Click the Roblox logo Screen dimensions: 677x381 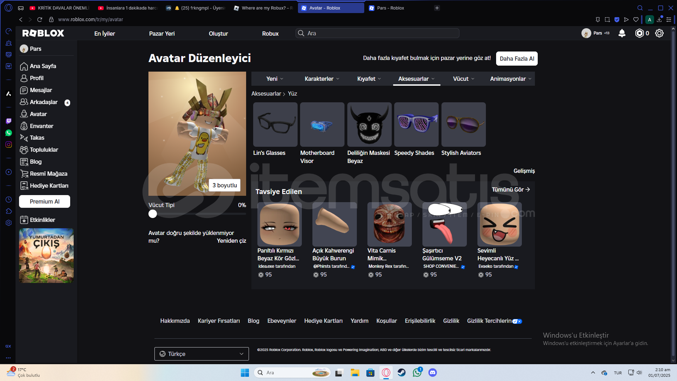43,33
